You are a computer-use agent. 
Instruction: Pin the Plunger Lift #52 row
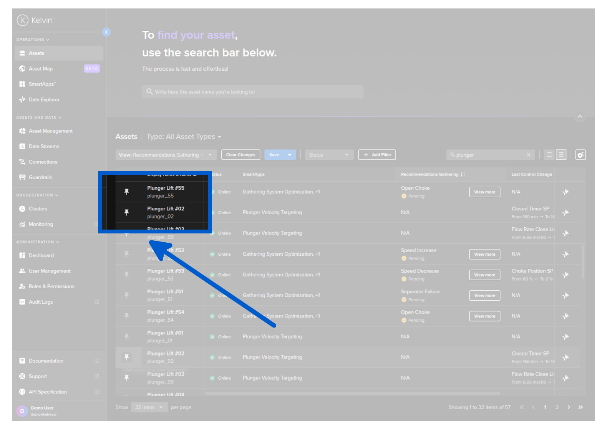(x=126, y=254)
